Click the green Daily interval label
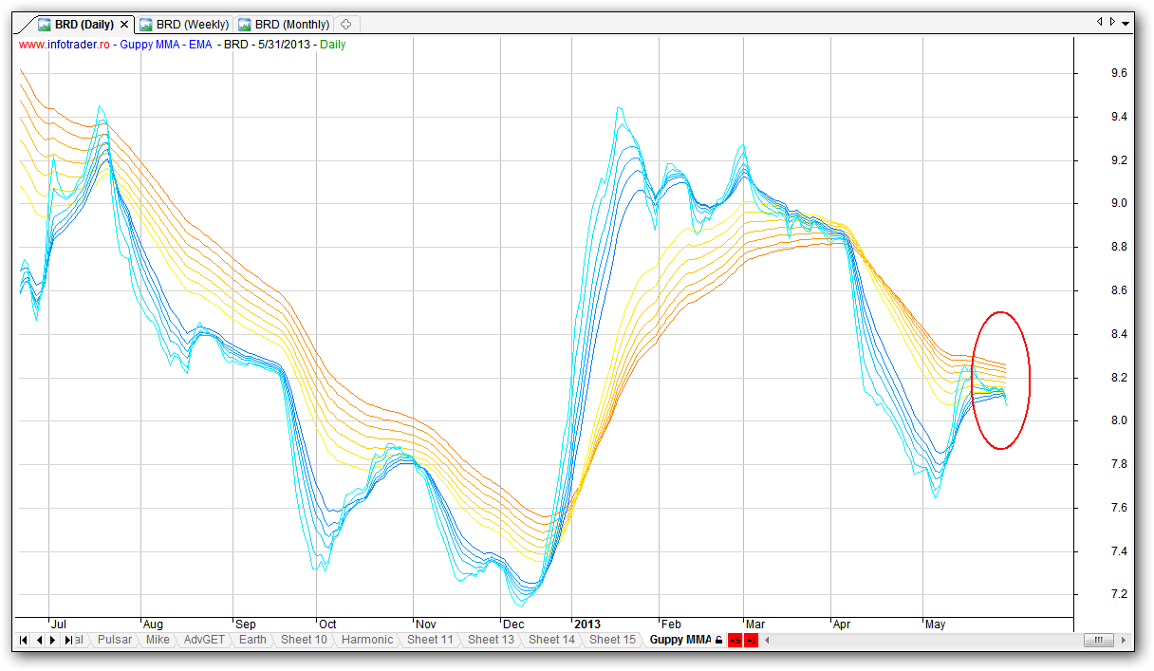This screenshot has height=671, width=1154. (333, 44)
